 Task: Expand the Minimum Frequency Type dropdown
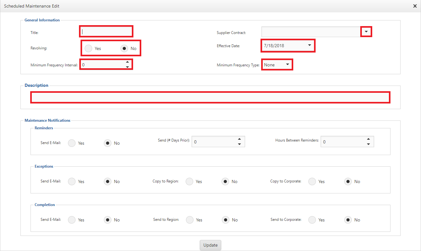(287, 64)
